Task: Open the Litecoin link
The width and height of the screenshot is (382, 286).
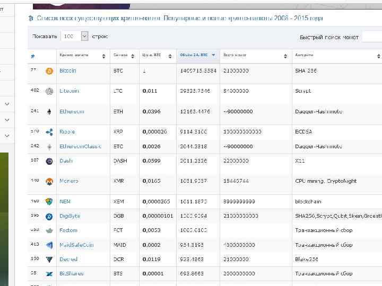Action: point(69,91)
